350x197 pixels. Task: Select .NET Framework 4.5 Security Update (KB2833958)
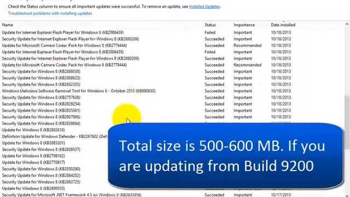[x=72, y=195]
